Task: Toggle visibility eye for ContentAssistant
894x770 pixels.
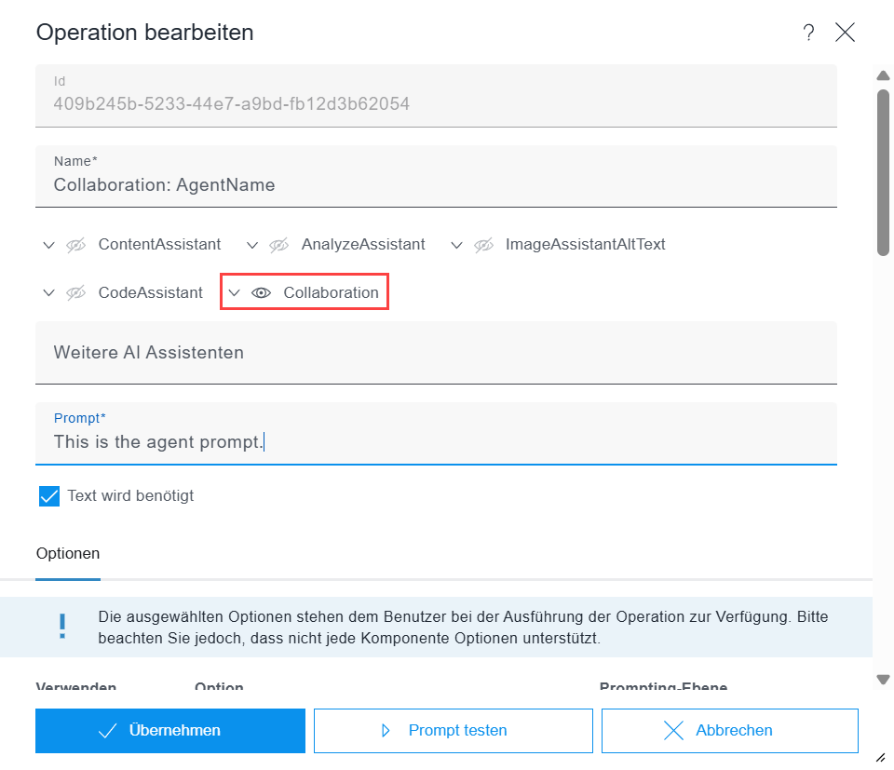Action: (75, 245)
